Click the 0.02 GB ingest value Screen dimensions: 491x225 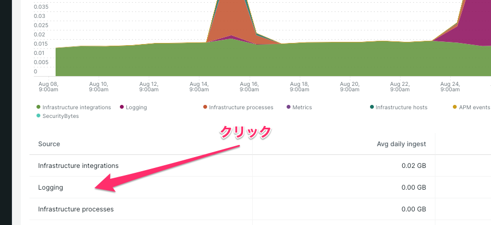point(413,165)
